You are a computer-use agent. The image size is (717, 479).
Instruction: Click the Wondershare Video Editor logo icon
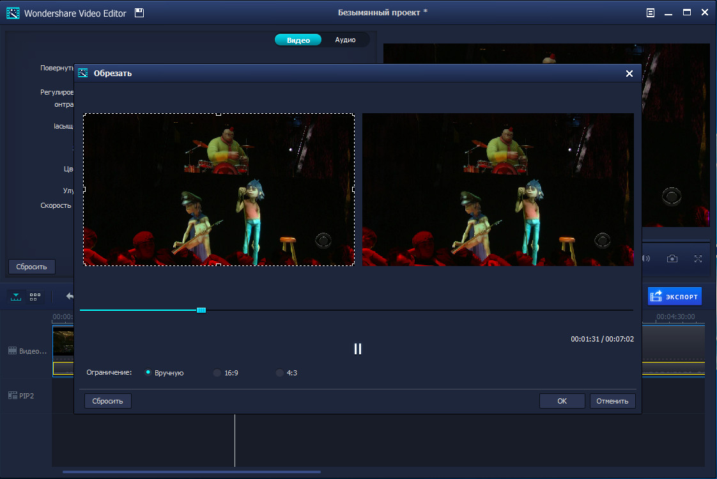(x=13, y=13)
